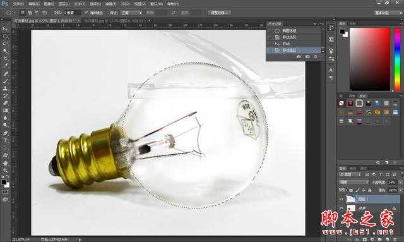
Task: Open the layer blend mode dropdown
Action: 354,182
